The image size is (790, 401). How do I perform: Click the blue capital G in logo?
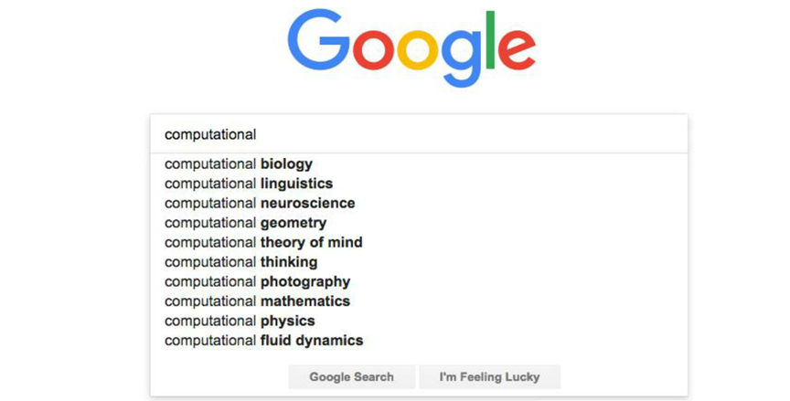(319, 41)
